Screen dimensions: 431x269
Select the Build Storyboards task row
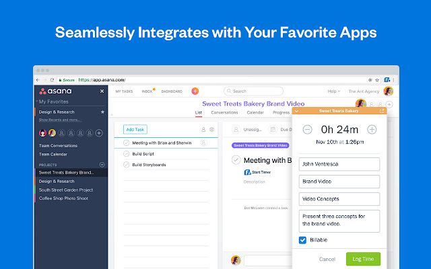coord(166,165)
